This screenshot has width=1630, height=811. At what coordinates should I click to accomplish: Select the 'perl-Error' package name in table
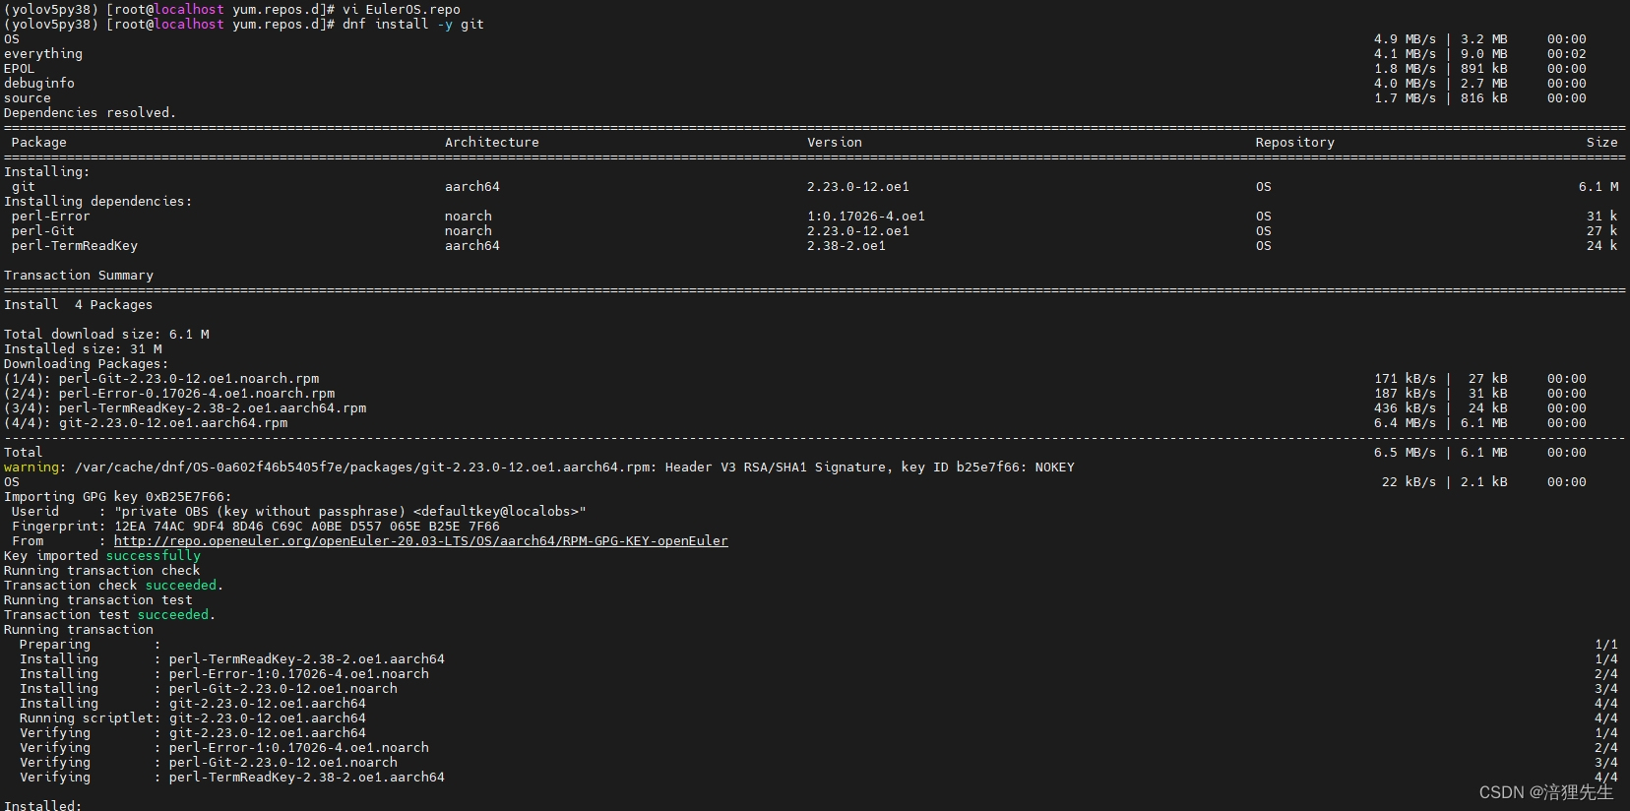(x=51, y=217)
